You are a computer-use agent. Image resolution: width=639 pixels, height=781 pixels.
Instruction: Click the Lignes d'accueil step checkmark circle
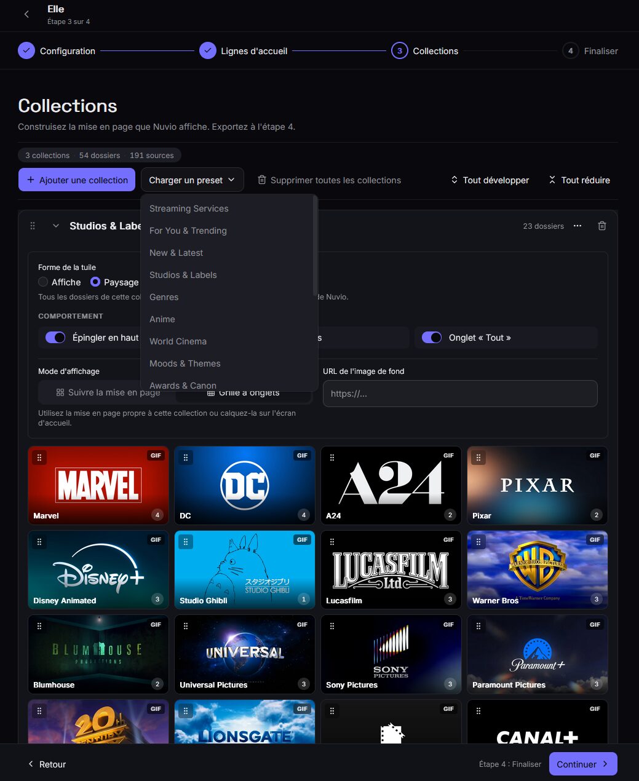coord(208,50)
